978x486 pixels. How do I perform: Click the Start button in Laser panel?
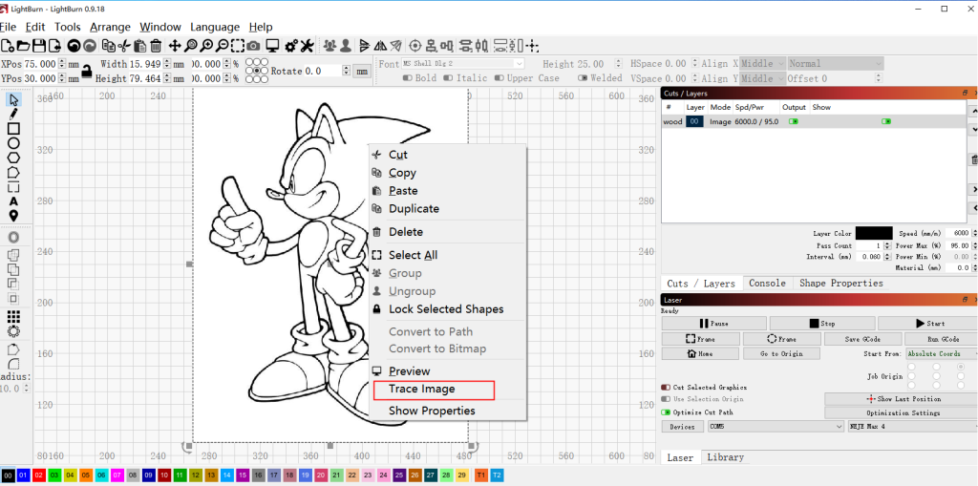coord(927,323)
